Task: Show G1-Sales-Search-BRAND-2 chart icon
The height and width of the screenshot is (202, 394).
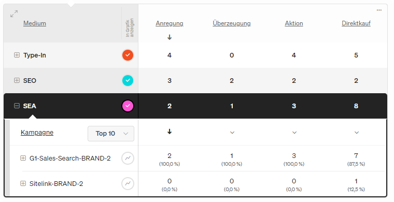Action: point(128,158)
